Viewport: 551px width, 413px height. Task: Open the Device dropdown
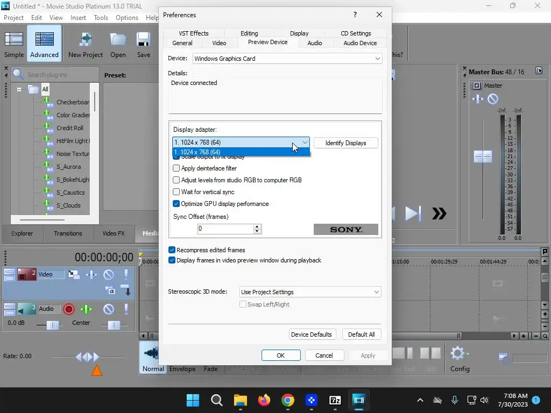tap(287, 59)
